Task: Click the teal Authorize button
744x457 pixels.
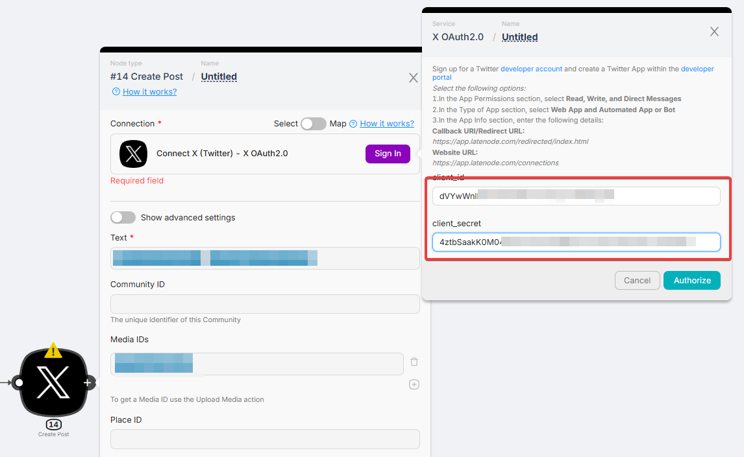Action: [691, 280]
